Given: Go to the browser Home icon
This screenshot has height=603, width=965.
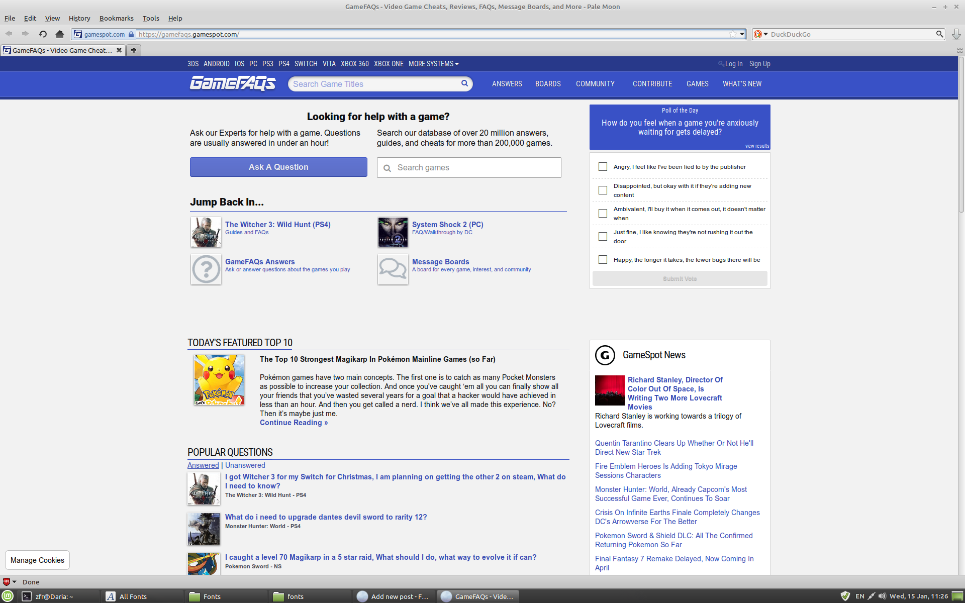Looking at the screenshot, I should coord(60,34).
